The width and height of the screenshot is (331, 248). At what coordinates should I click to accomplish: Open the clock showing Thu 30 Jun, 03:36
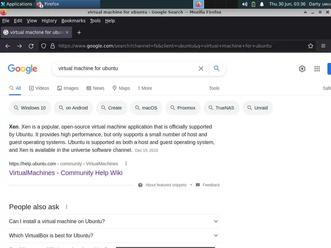pyautogui.click(x=287, y=4)
